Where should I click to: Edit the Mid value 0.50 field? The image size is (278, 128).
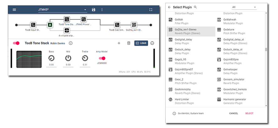tap(68, 65)
